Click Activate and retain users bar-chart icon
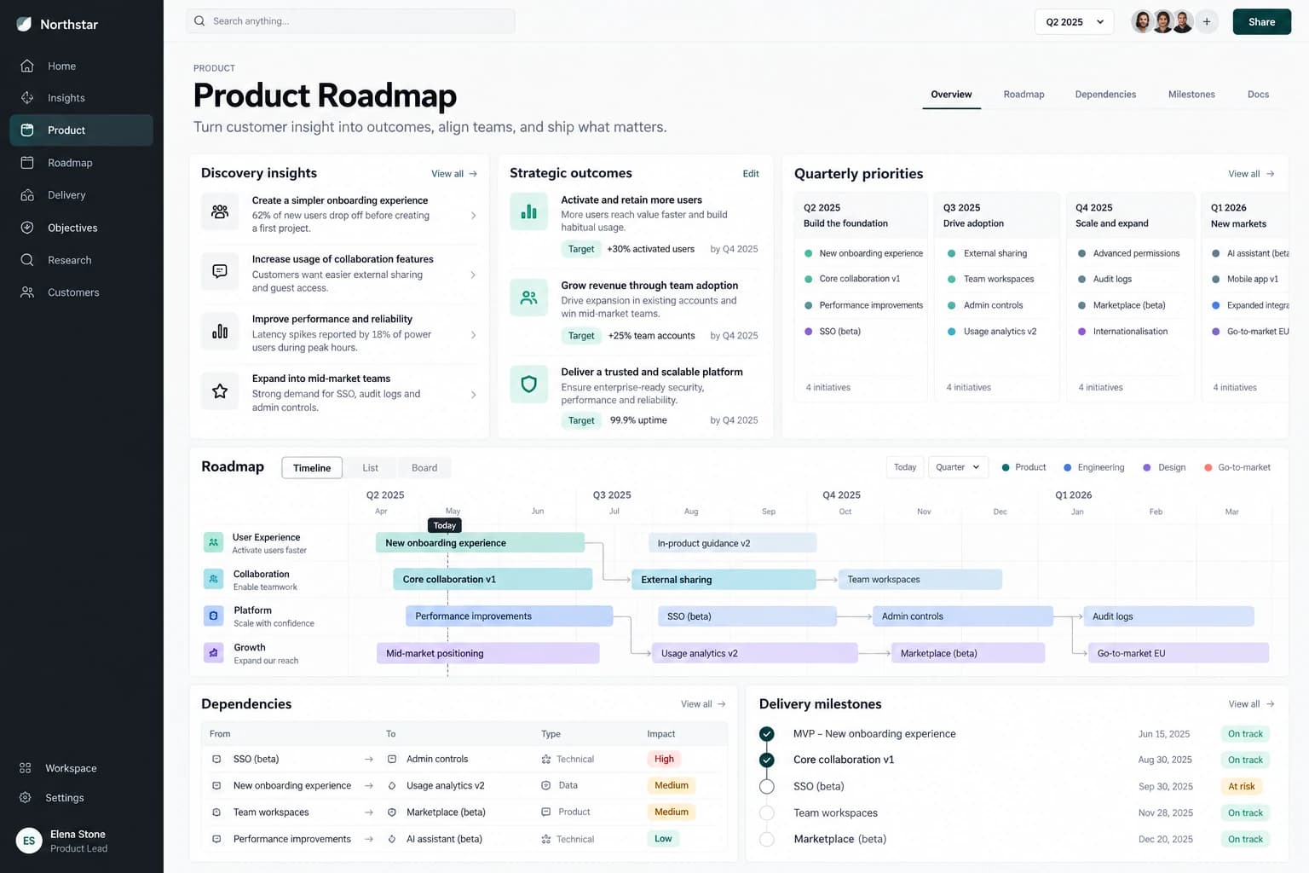This screenshot has height=873, width=1309. point(528,211)
